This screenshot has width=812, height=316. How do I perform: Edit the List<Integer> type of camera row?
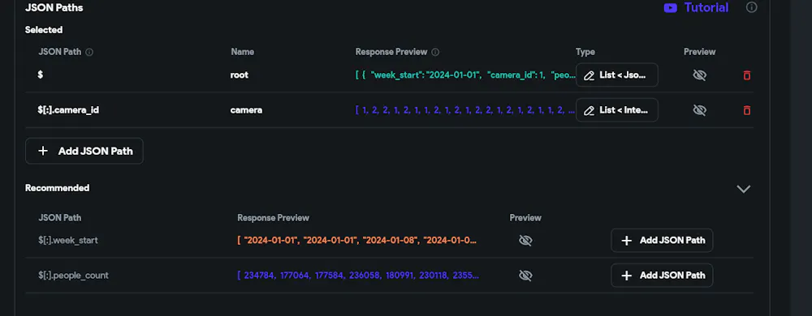click(617, 110)
